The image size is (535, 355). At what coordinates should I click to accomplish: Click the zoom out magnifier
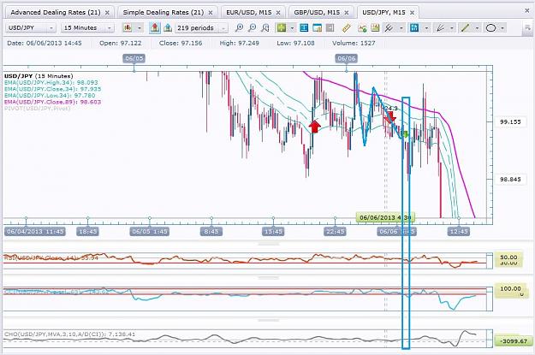[x=253, y=28]
